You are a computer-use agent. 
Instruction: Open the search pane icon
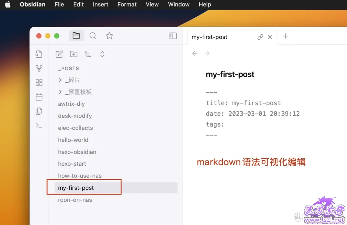click(x=93, y=36)
